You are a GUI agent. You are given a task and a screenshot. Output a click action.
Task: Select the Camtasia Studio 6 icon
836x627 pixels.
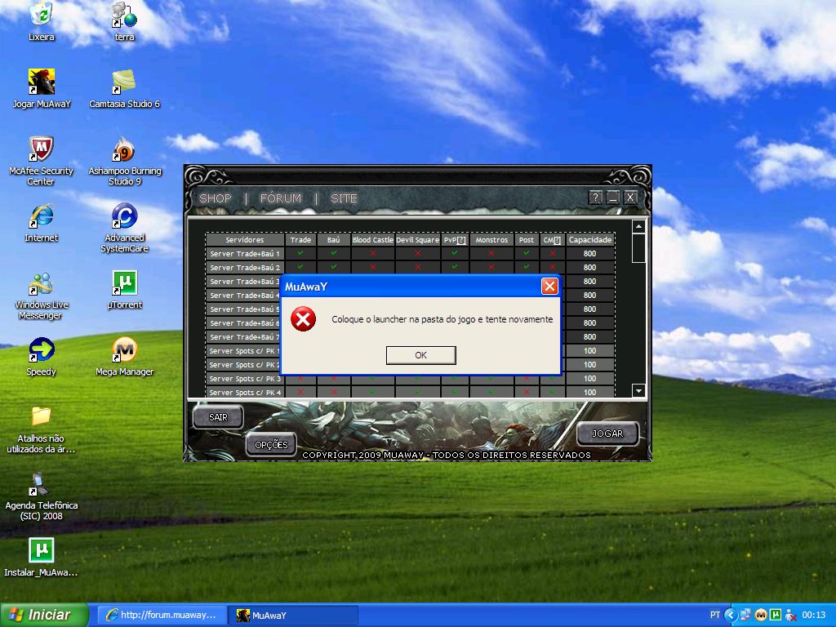124,89
